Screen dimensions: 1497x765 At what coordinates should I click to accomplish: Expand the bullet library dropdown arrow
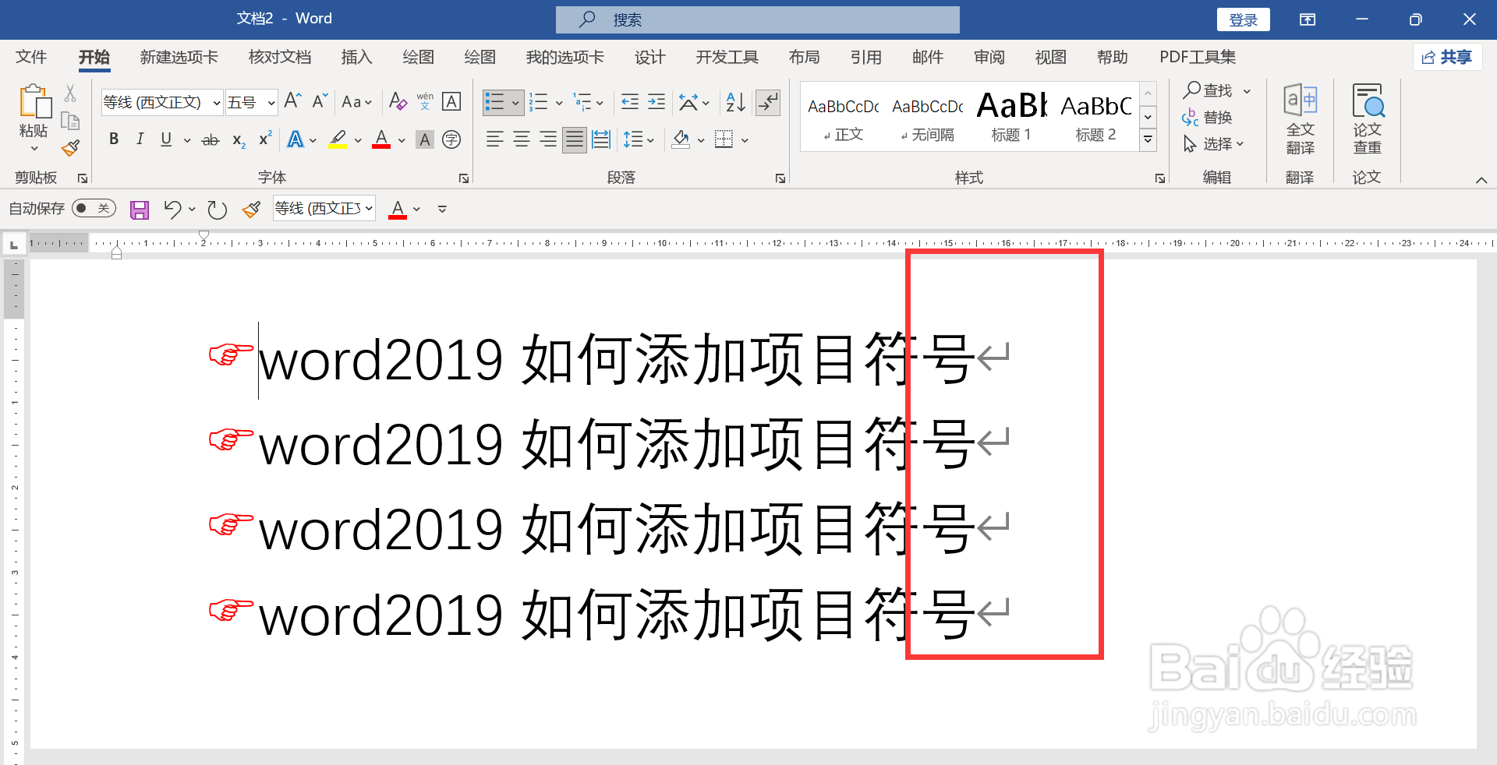pyautogui.click(x=515, y=103)
